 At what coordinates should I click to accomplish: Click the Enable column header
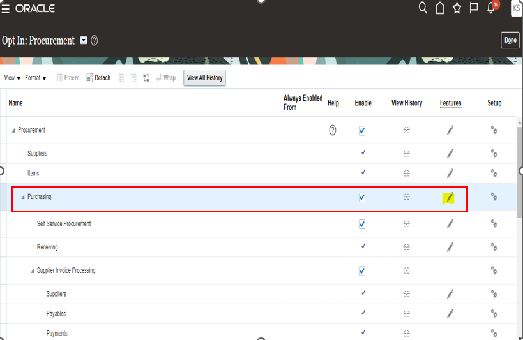[363, 103]
